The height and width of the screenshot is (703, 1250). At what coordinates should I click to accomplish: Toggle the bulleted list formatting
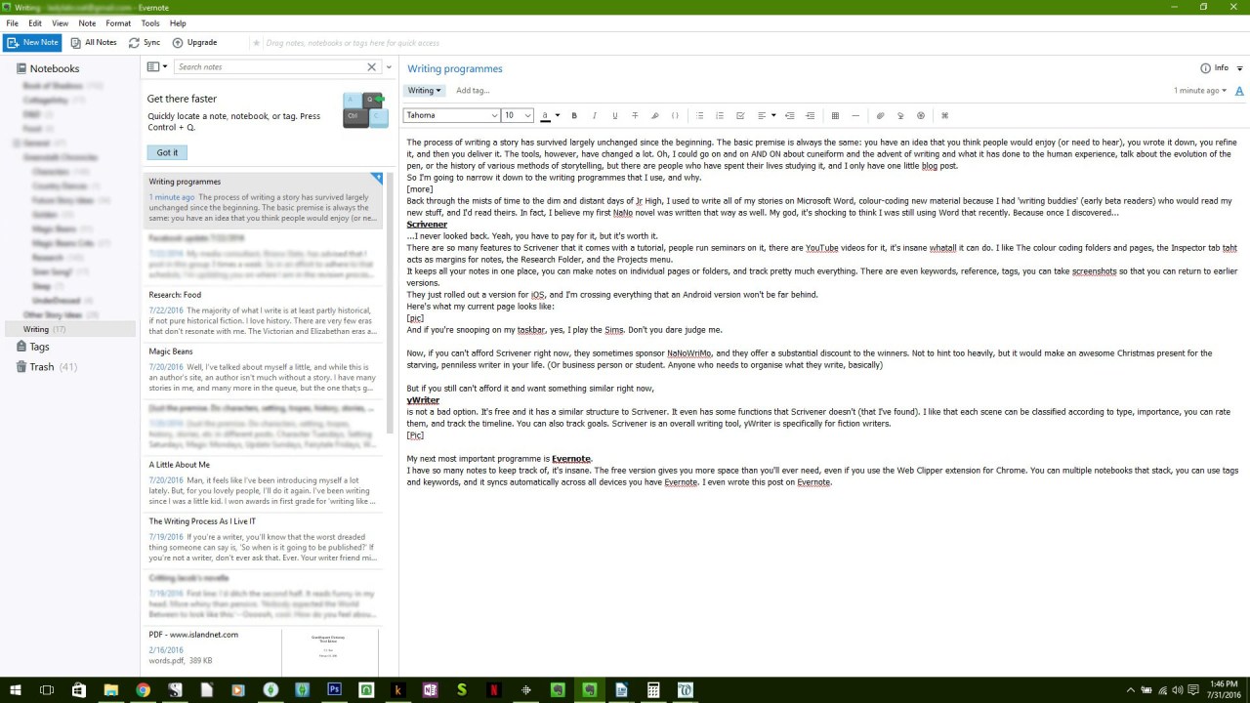(x=699, y=115)
